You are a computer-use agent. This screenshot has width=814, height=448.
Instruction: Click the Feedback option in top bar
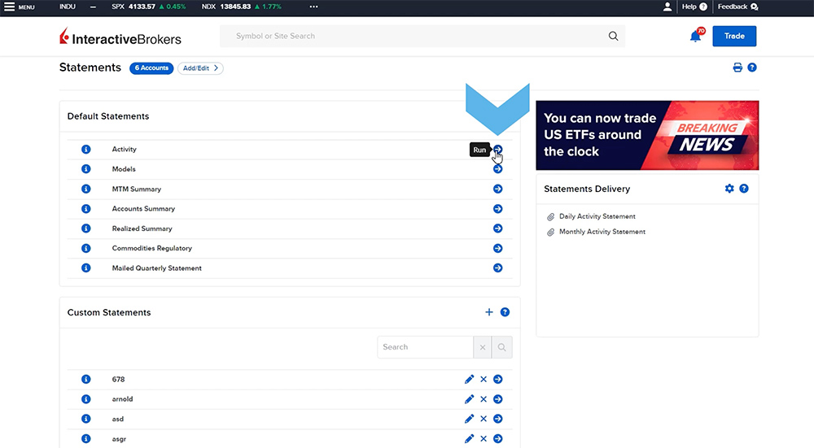[x=737, y=7]
